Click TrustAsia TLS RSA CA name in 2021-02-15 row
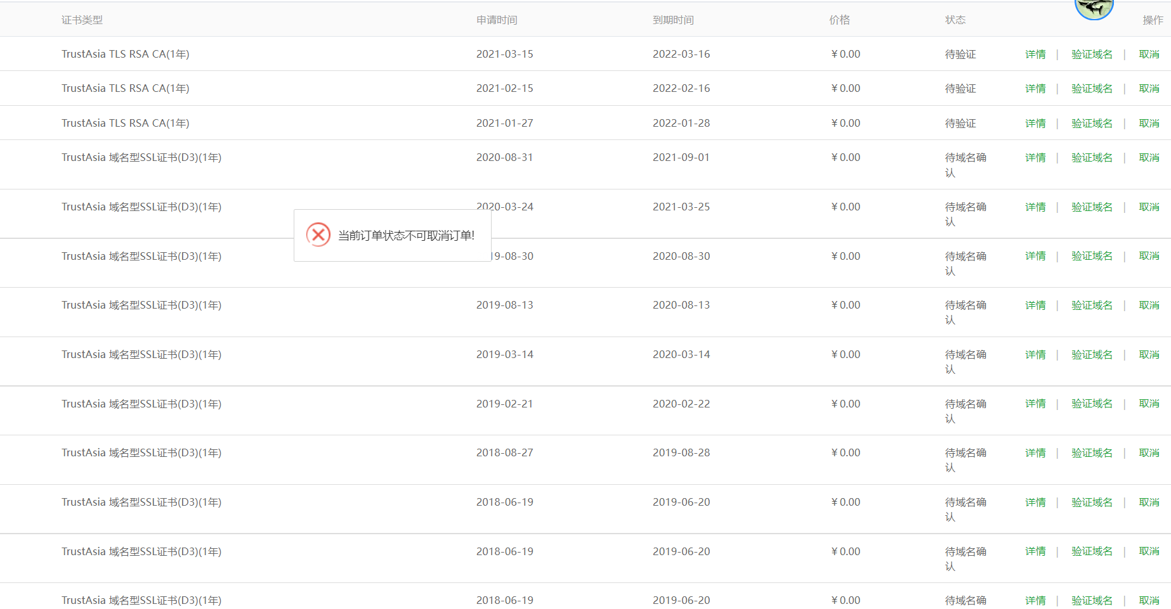1171x609 pixels. pyautogui.click(x=126, y=89)
